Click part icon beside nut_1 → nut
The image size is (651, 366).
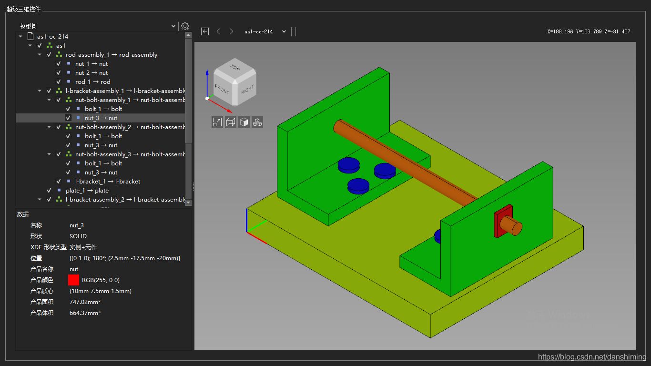[69, 63]
